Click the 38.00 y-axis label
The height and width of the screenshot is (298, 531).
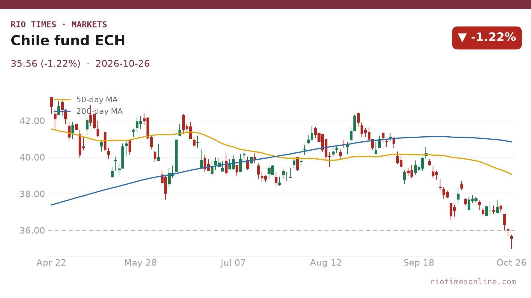pyautogui.click(x=32, y=194)
